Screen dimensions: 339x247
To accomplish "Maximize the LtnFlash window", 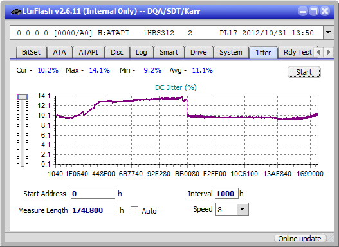I will coord(314,11).
